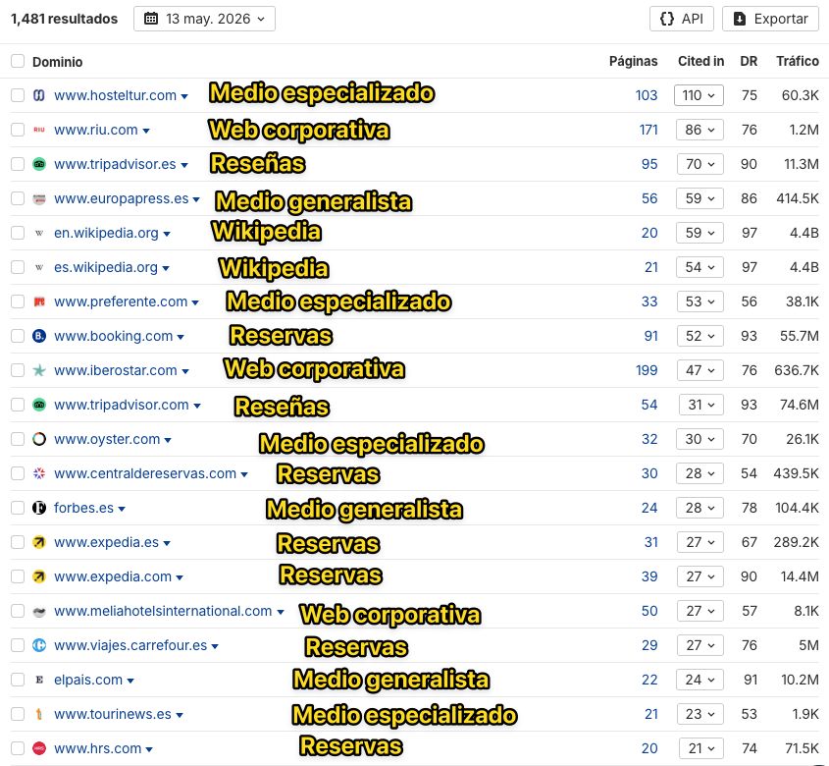Screen dimensions: 829x766
Task: Open the www.tourinews.es domain link
Action: [113, 714]
